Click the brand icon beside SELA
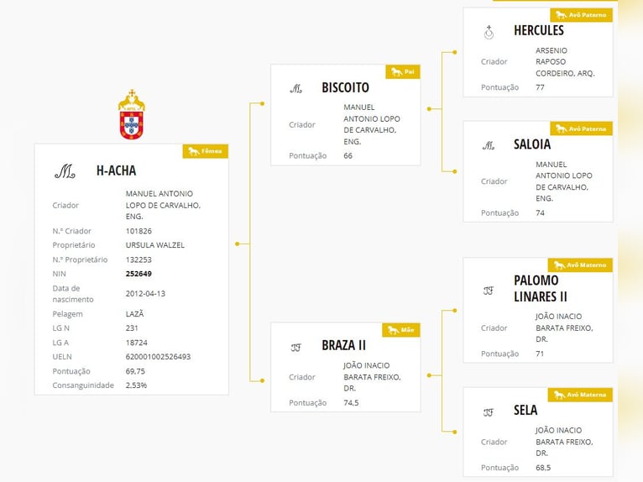Viewport: 643px width, 482px height. tap(488, 412)
